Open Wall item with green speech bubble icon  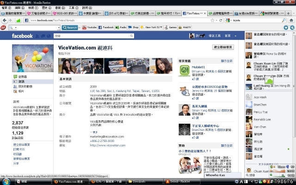click(20, 77)
